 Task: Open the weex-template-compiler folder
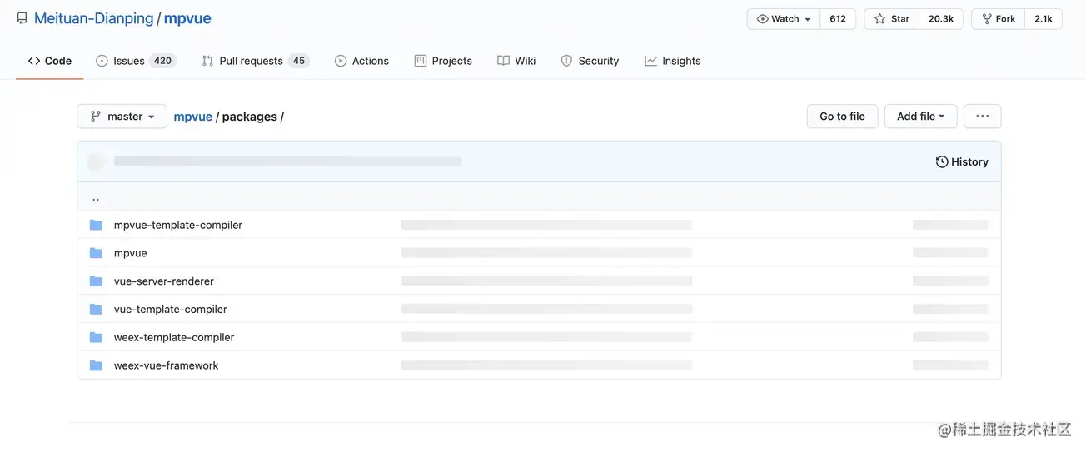pyautogui.click(x=174, y=337)
